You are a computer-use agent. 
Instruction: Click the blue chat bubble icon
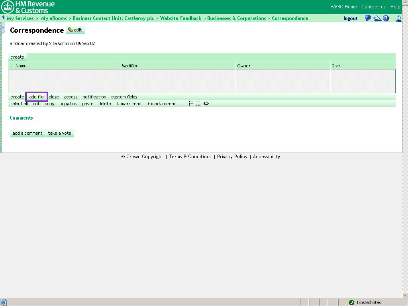click(x=368, y=18)
